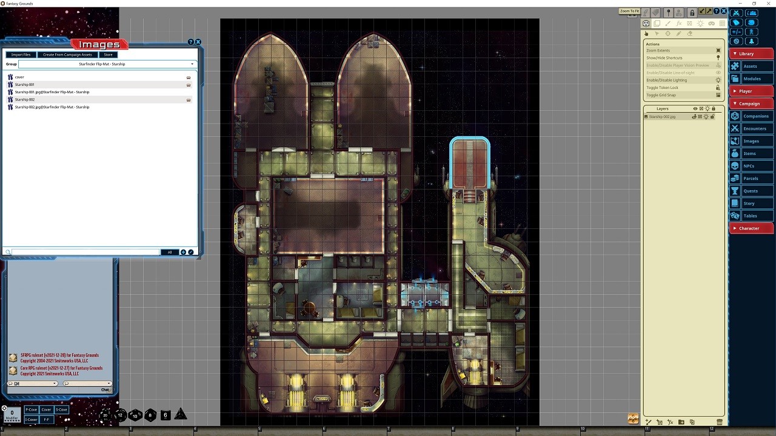Collapse the Campaign sidebar section
This screenshot has height=436, width=776.
(x=751, y=104)
